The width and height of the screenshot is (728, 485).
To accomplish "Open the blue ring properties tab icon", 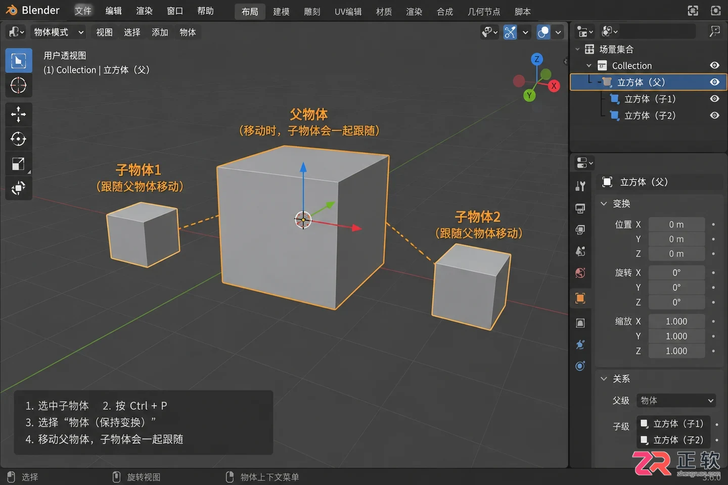I will click(x=580, y=366).
